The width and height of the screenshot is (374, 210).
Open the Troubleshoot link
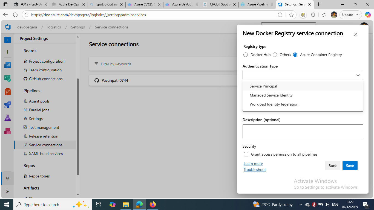tap(255, 170)
